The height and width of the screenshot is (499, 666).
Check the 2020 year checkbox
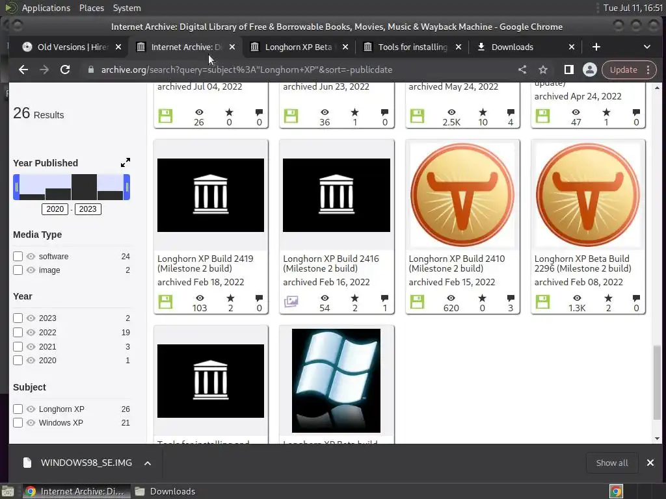click(18, 360)
